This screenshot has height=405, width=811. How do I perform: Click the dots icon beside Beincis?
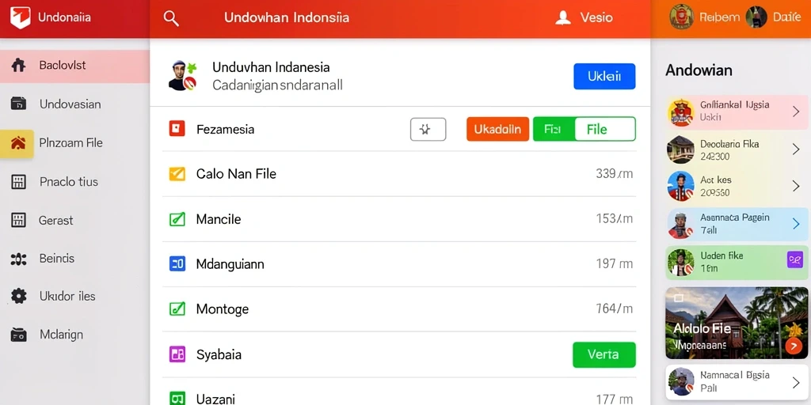point(19,259)
